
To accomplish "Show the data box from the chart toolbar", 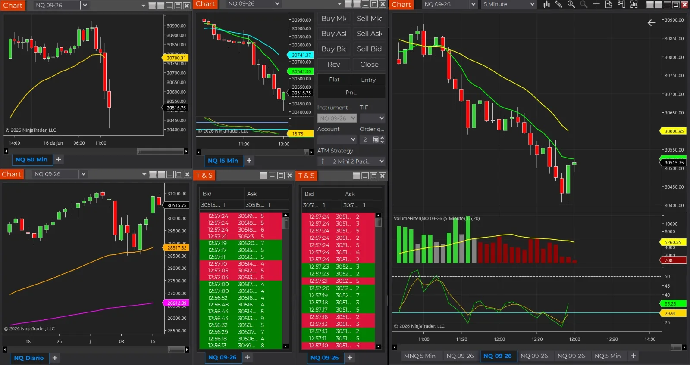I will 608,4.
